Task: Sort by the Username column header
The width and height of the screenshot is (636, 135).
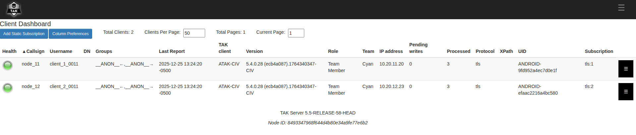Action: pyautogui.click(x=61, y=51)
